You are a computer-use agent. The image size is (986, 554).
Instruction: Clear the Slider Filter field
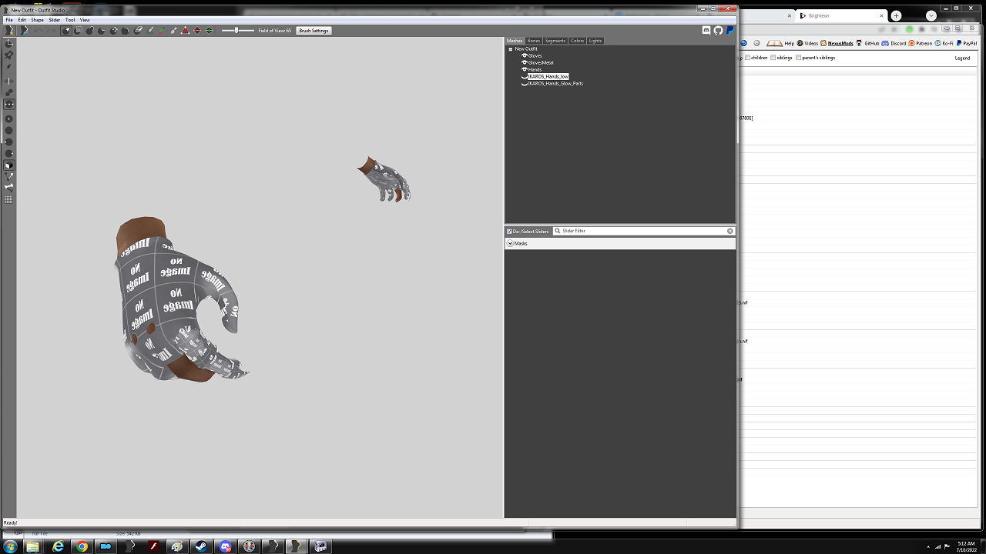(730, 231)
